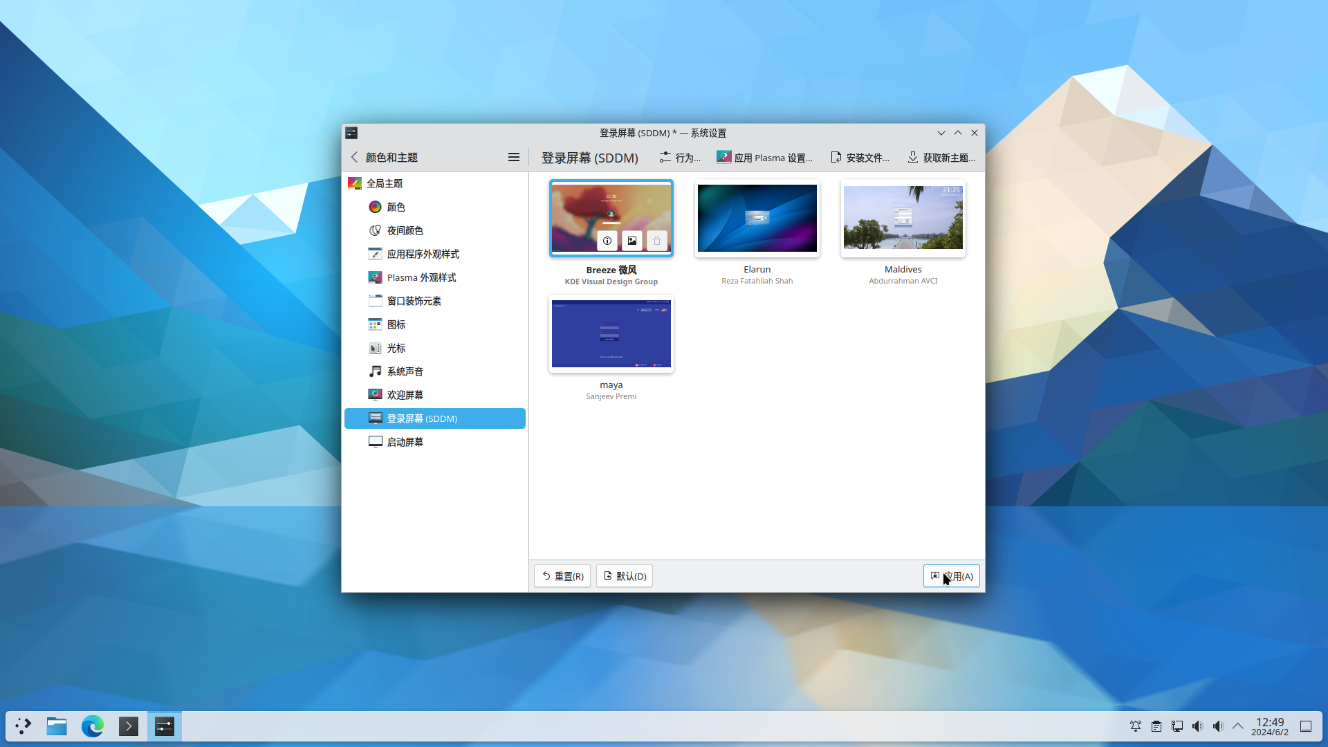1328x747 pixels.
Task: Click 安装文件... to install from file
Action: [x=860, y=158]
